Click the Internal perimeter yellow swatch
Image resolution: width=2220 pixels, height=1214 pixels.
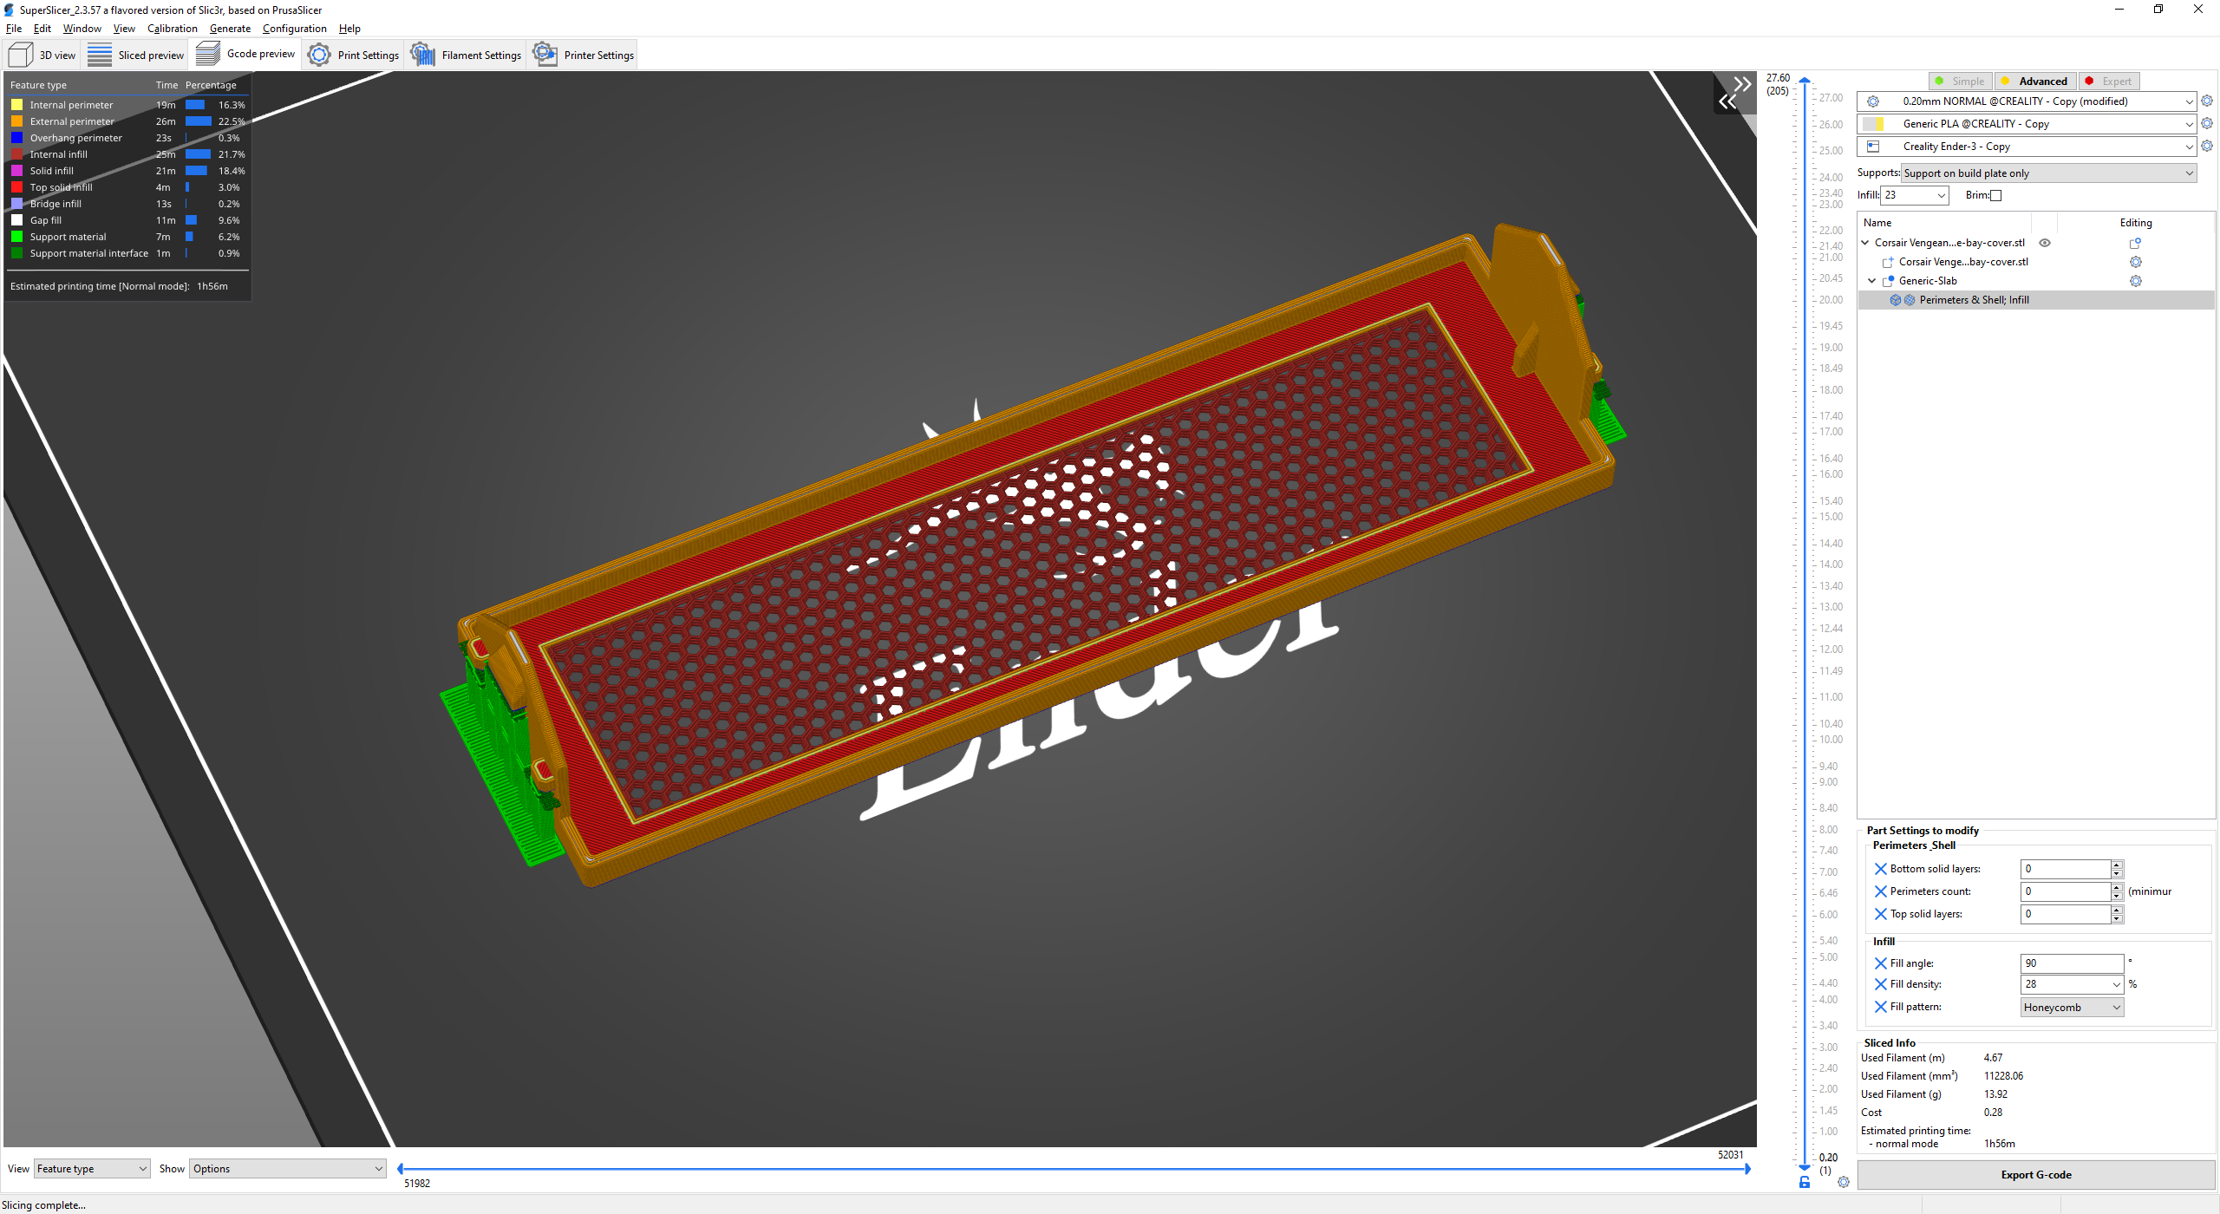(x=16, y=105)
